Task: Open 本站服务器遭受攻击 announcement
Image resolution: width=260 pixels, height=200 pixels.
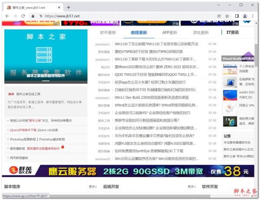Action: (237, 142)
